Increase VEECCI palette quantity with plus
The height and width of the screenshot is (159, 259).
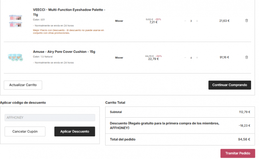(197, 21)
